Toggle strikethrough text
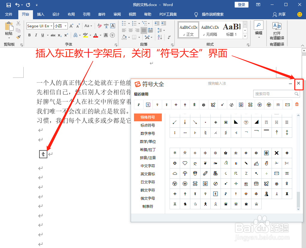 (53, 35)
